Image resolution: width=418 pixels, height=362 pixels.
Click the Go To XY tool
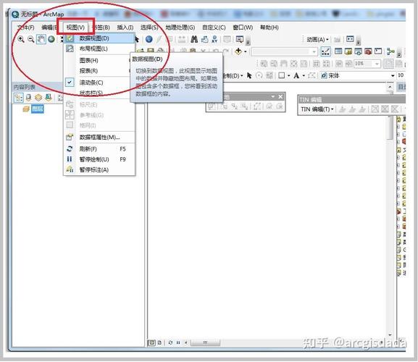tap(214, 39)
